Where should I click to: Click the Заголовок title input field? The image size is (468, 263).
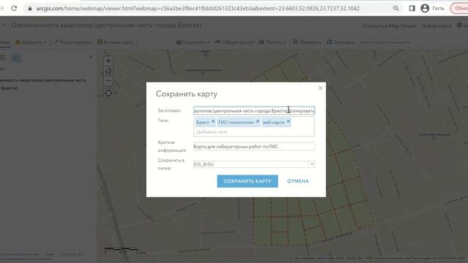254,110
